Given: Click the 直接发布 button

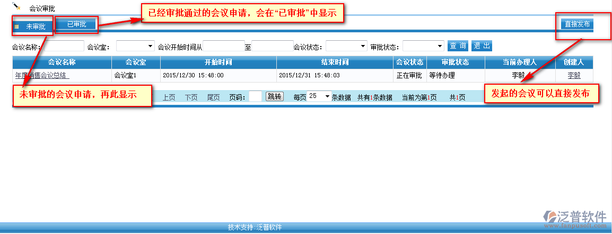Looking at the screenshot, I should click(x=577, y=24).
